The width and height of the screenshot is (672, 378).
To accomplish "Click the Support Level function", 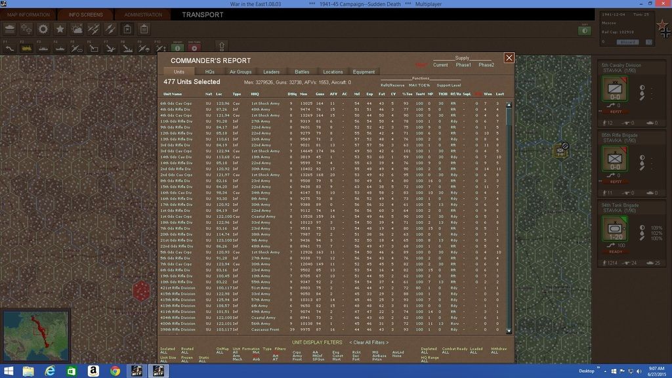I will [x=449, y=85].
